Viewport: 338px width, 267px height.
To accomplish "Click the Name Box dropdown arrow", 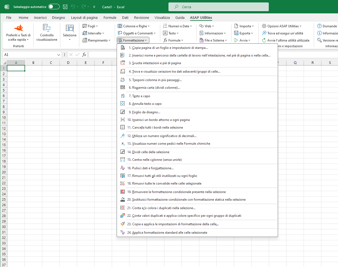I will coord(59,55).
